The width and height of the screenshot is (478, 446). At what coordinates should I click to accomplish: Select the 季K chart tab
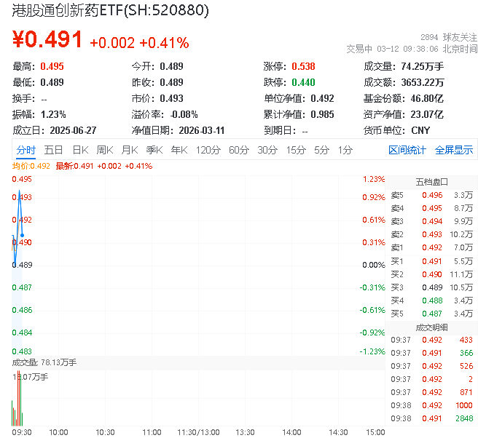coord(154,150)
